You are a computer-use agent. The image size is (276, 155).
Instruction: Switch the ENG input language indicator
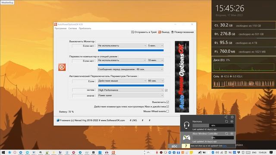[x=254, y=152]
